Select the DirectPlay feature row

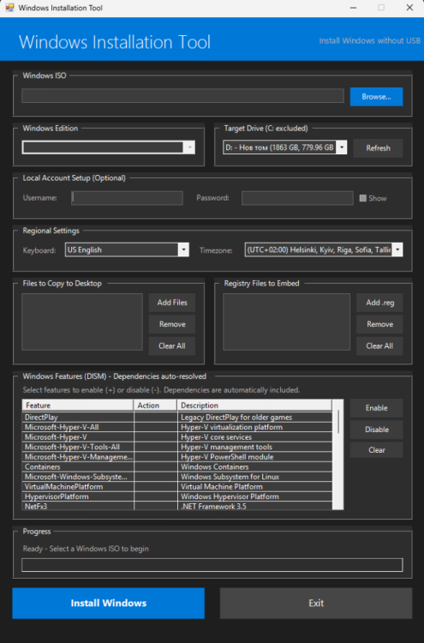[x=177, y=417]
